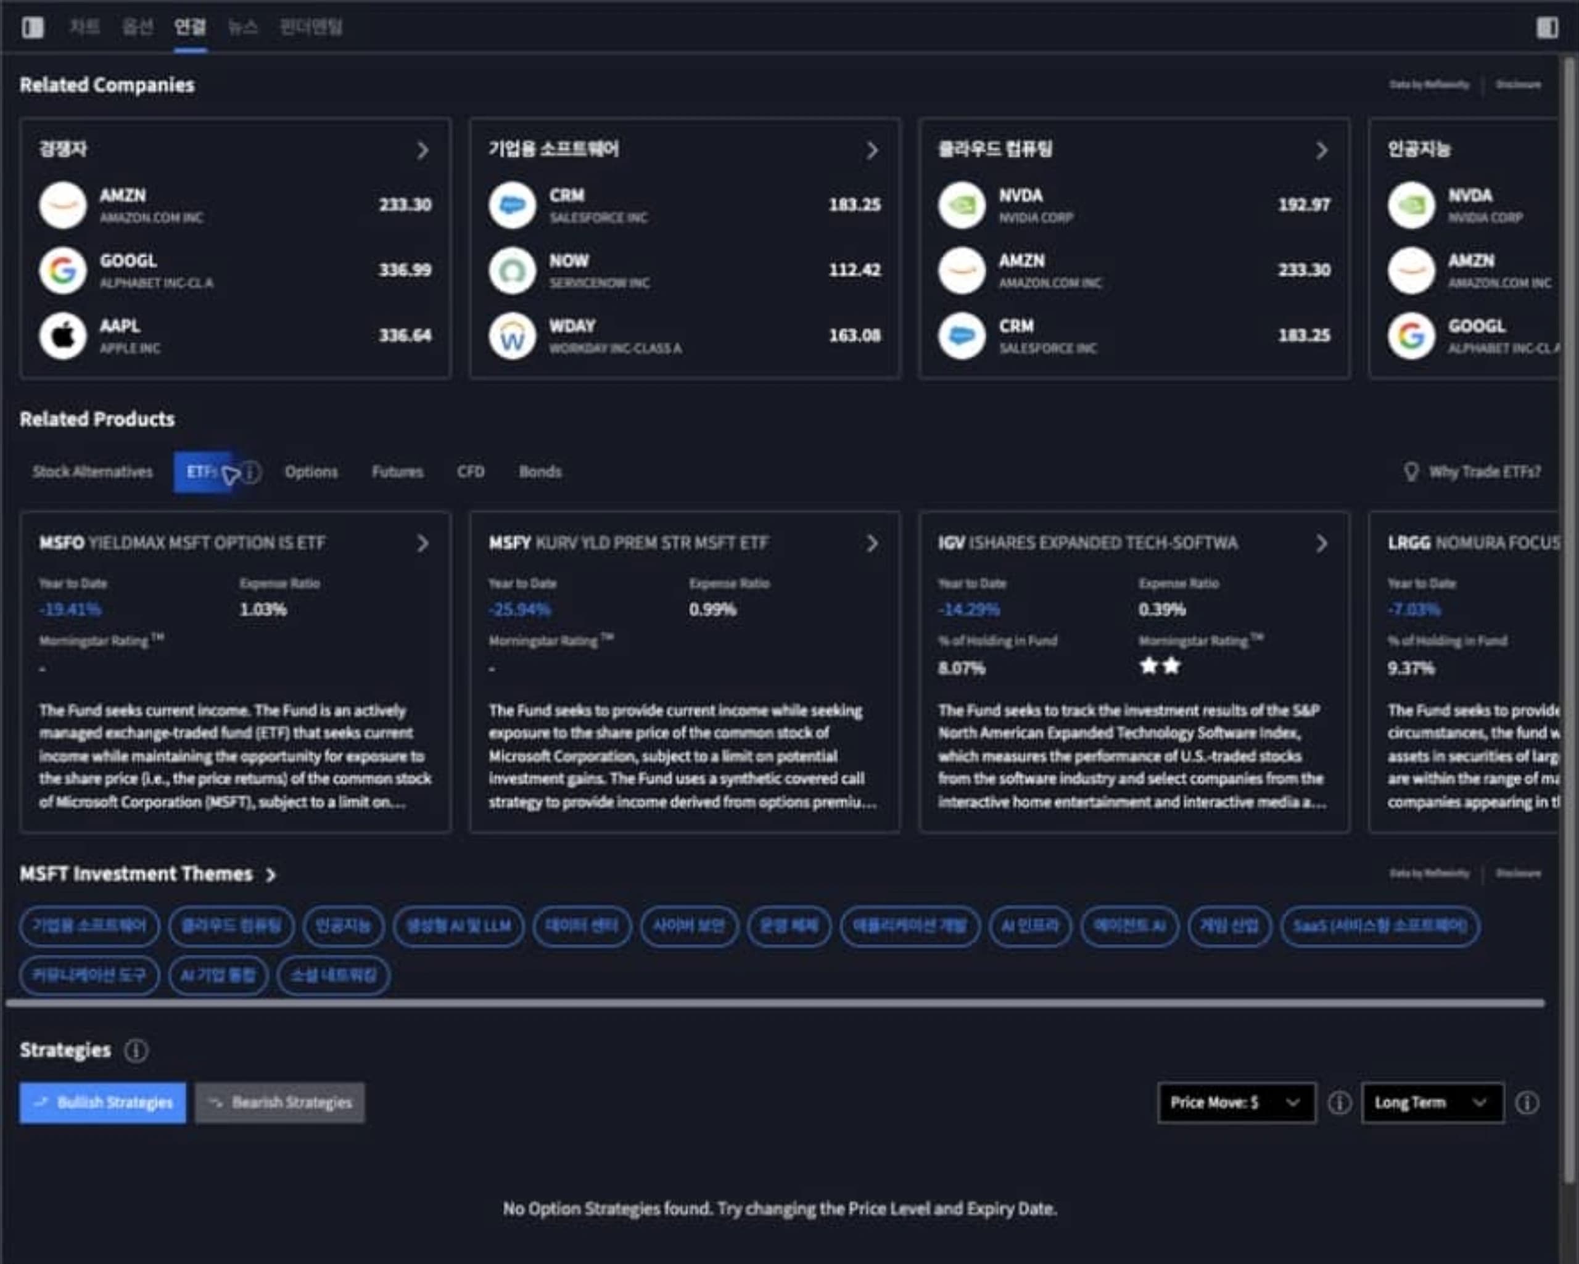Click the NVIDIA logo in 클라우드 컴퓨팅 card
1579x1264 pixels.
point(962,205)
